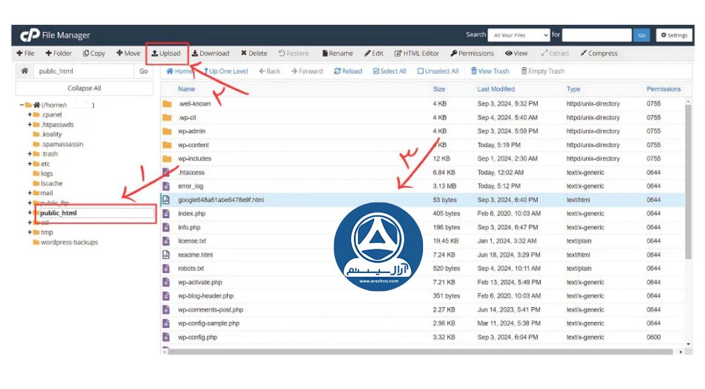
Task: Change file Permissions
Action: click(x=472, y=54)
